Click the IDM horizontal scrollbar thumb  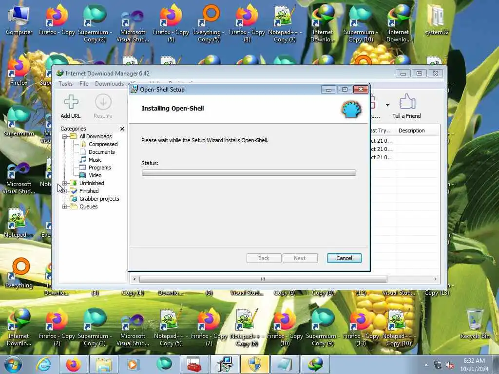pos(263,279)
